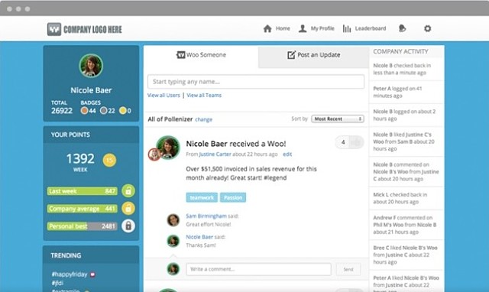Click the My Profile person icon

[303, 29]
